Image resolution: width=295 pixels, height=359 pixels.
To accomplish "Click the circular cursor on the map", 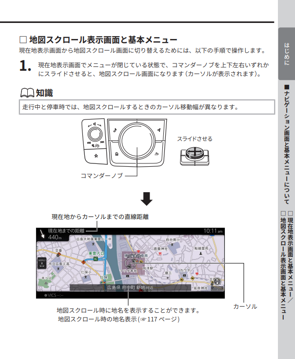I will coord(131,262).
